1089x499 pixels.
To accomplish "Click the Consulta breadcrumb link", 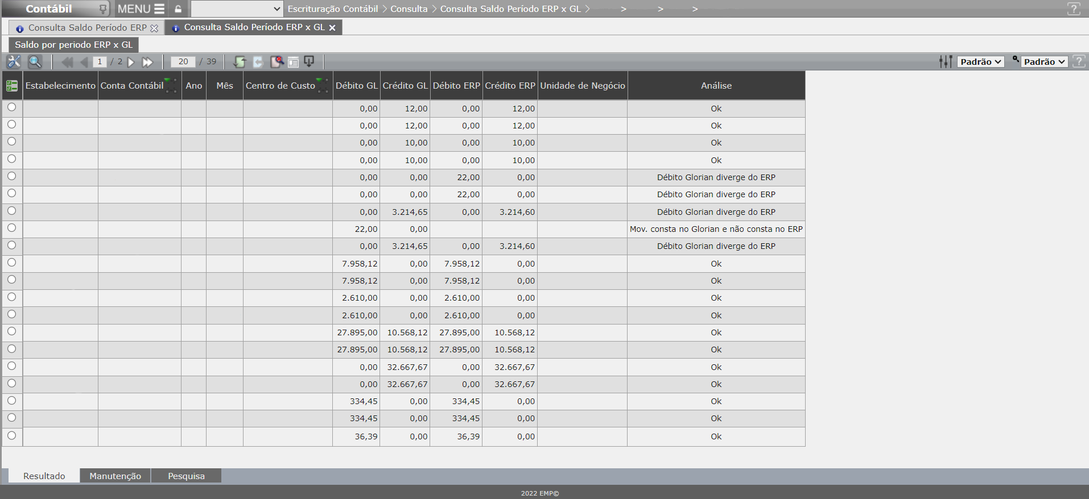I will [409, 9].
